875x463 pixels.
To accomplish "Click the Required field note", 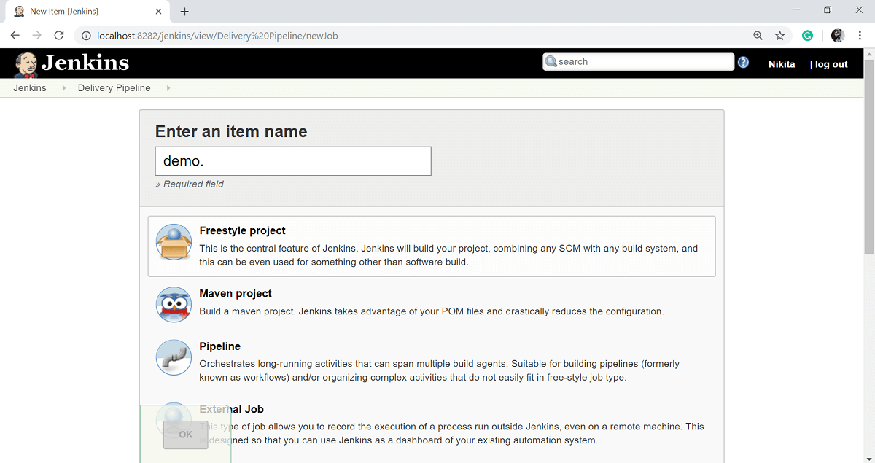I will tap(190, 184).
